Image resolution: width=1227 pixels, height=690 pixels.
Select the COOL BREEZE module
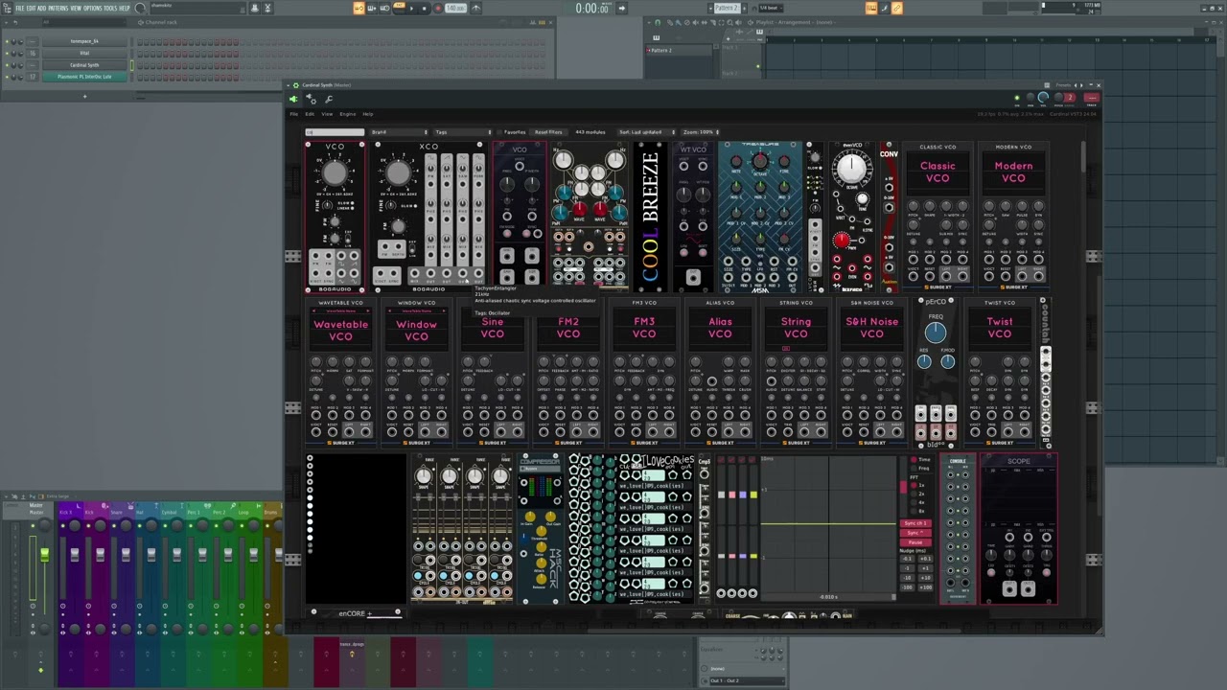coord(650,216)
